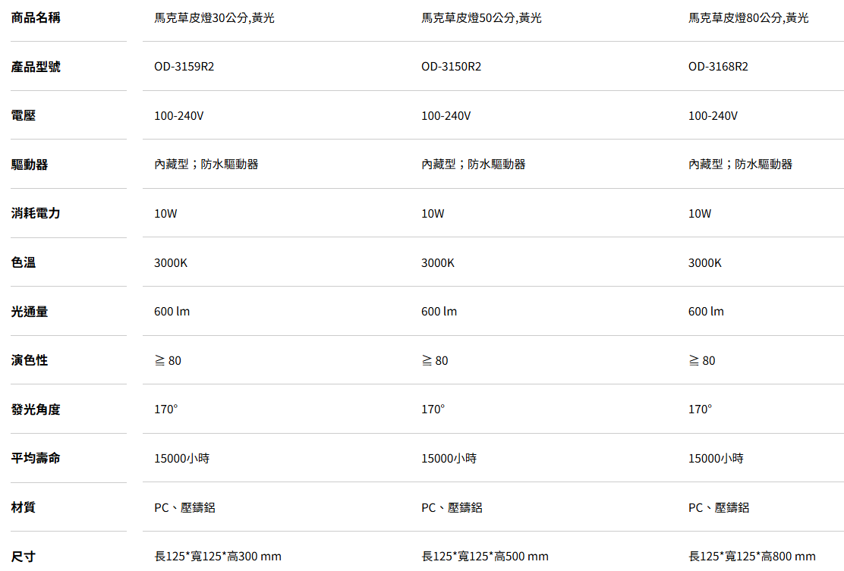Click model number OD-3168R2
The height and width of the screenshot is (571, 844).
[x=718, y=67]
